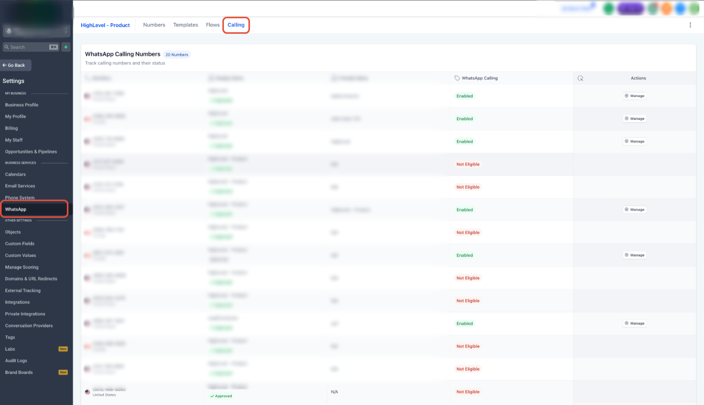The width and height of the screenshot is (704, 405).
Task: Switch to the Templates tab
Action: pyautogui.click(x=185, y=25)
